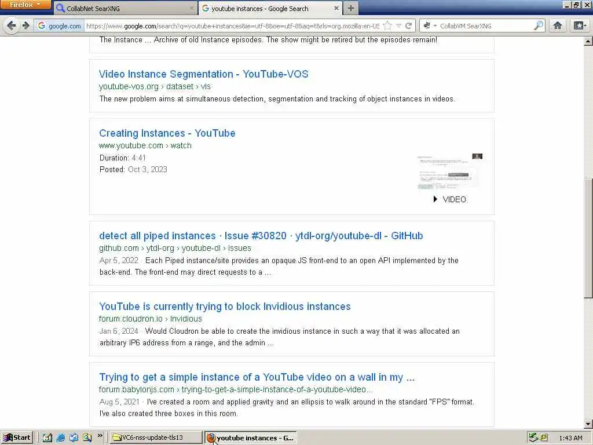
Task: Click the Duration: 4:41 text
Action: coord(123,158)
